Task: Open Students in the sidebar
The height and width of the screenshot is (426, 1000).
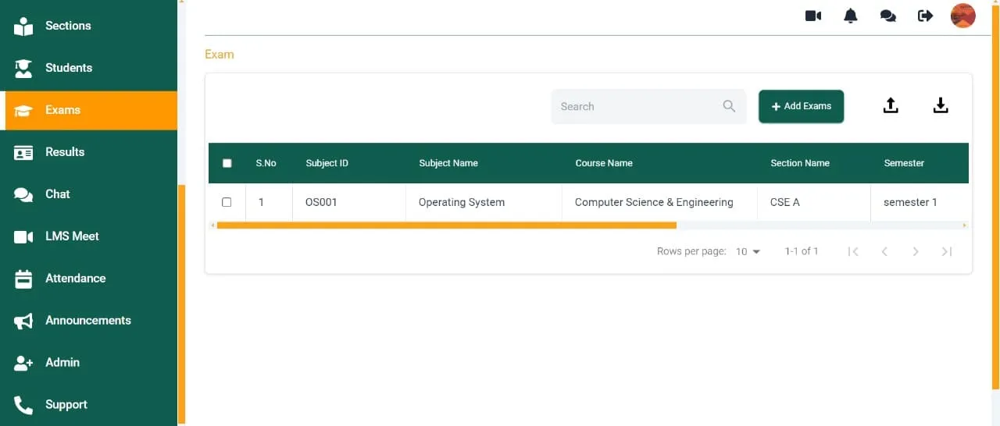Action: (x=88, y=68)
